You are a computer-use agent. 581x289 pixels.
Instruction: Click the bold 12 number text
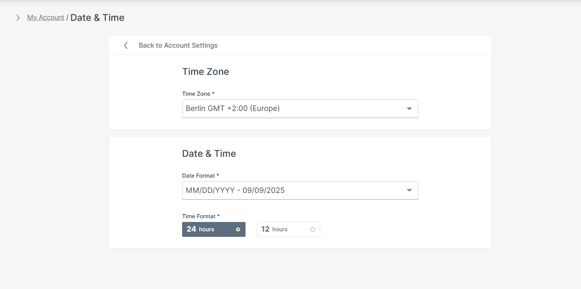[x=265, y=229]
